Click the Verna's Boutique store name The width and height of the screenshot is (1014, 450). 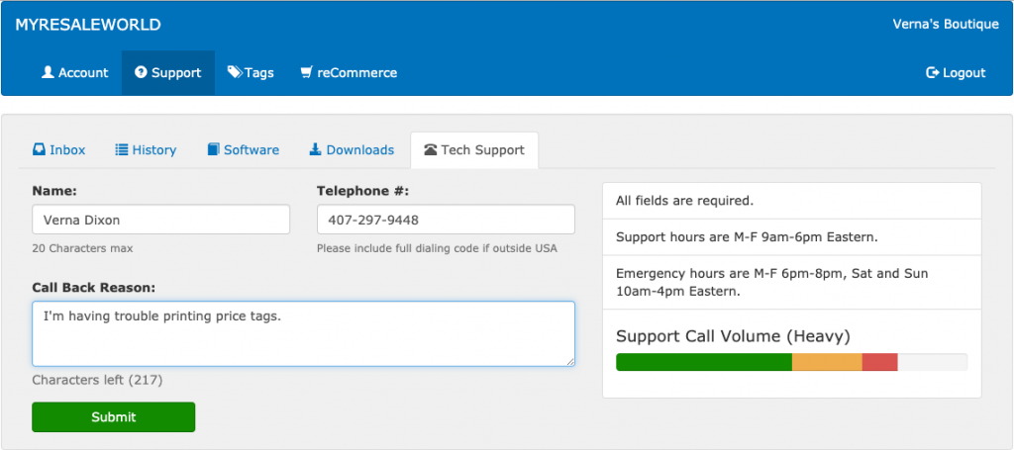(945, 25)
